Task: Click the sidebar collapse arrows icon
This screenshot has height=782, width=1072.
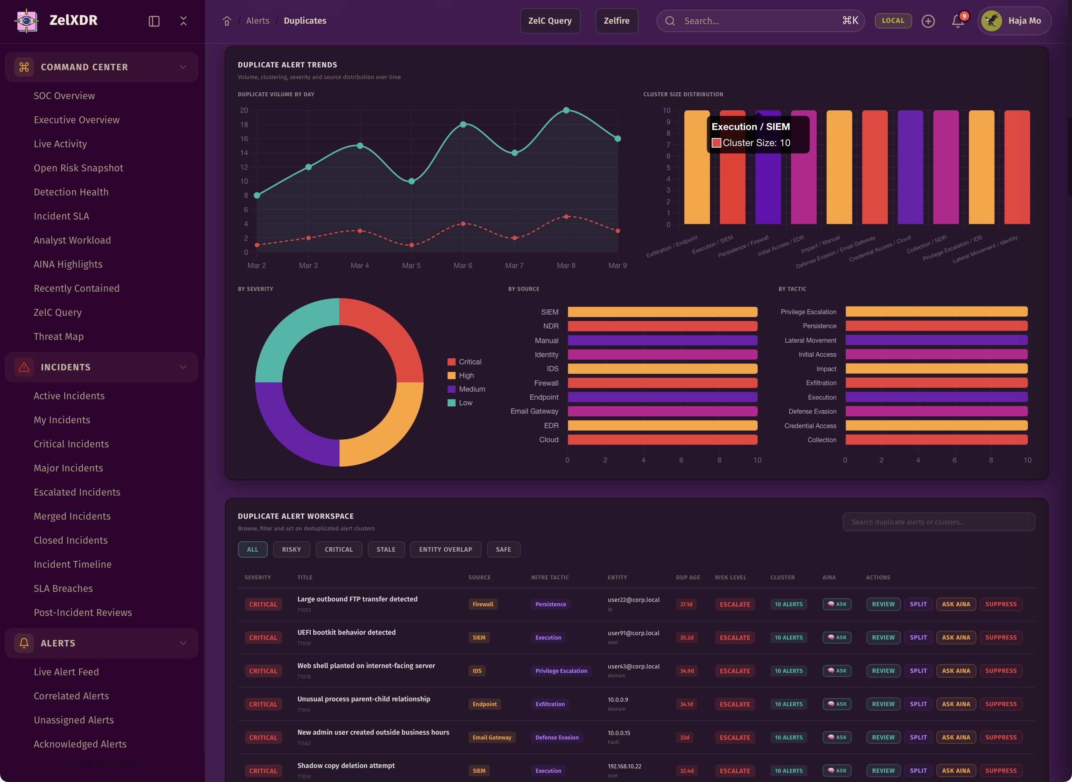Action: coord(183,21)
